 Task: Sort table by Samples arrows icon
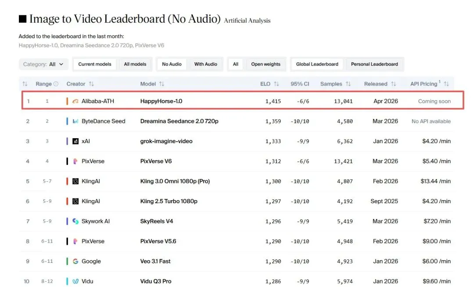[x=348, y=84]
